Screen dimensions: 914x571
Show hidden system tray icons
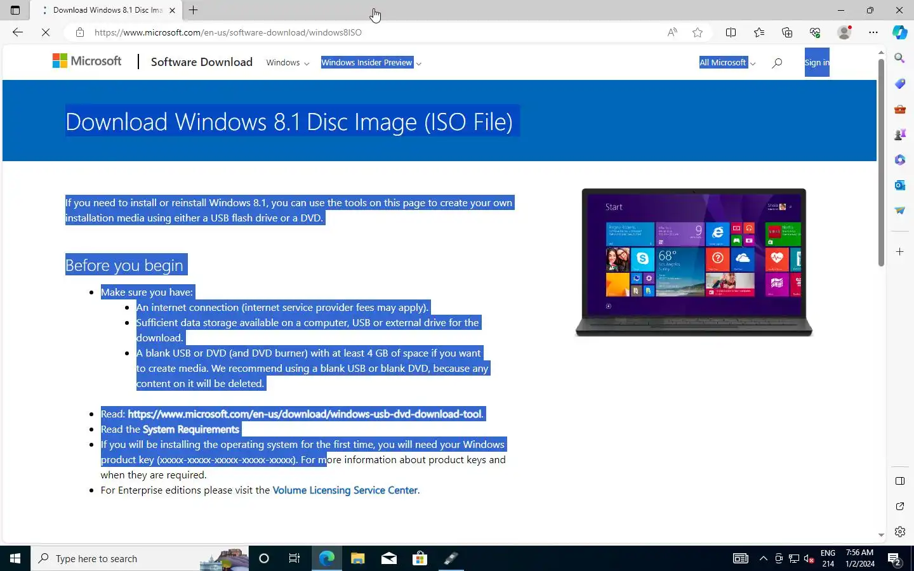(764, 558)
